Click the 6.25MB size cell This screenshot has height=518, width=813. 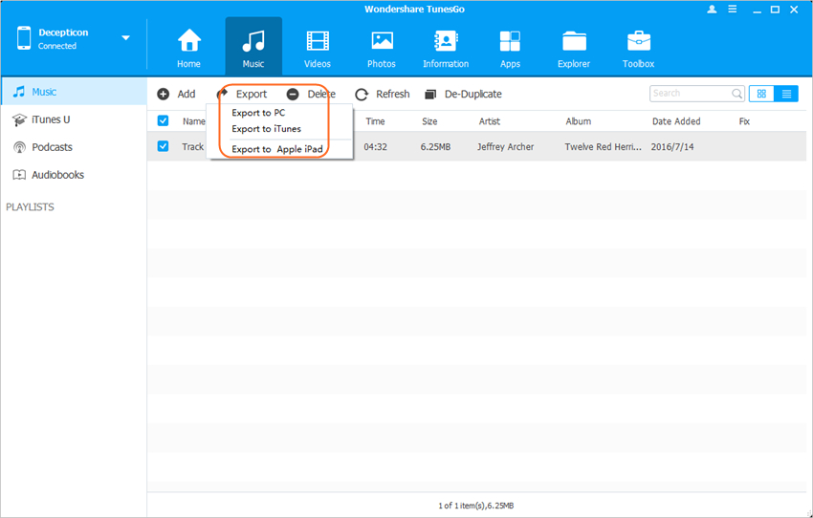tap(435, 146)
